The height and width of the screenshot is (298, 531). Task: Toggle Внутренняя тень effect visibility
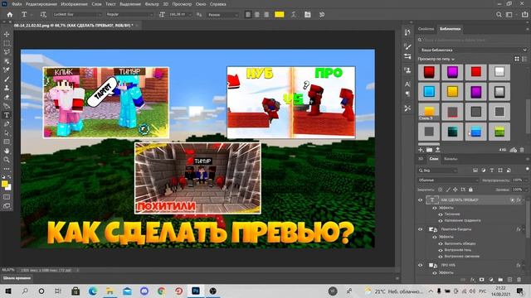(441, 250)
